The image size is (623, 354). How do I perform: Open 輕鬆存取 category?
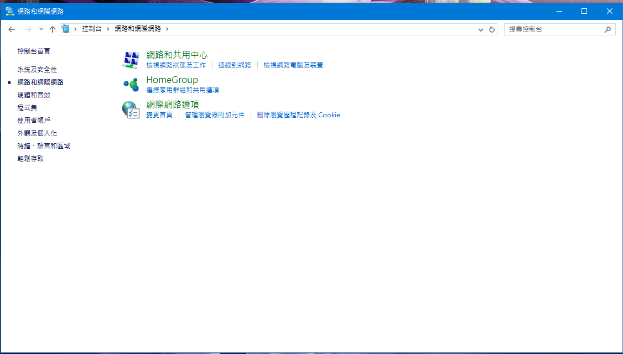(30, 159)
